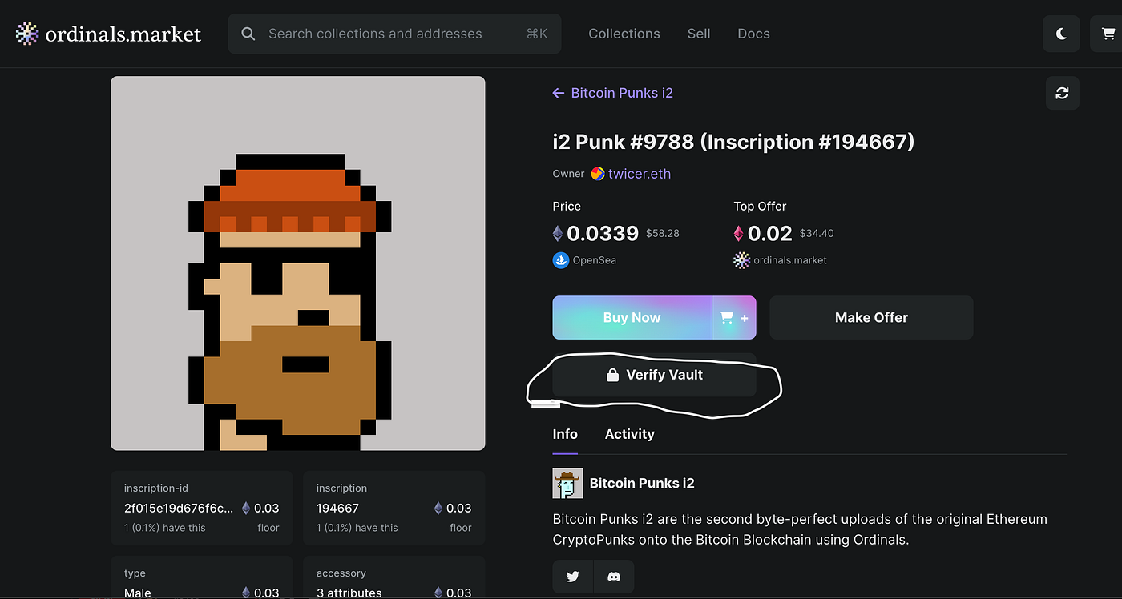Screen dimensions: 1122x599
Task: Select the accessory 3 attributes card
Action: point(394,577)
